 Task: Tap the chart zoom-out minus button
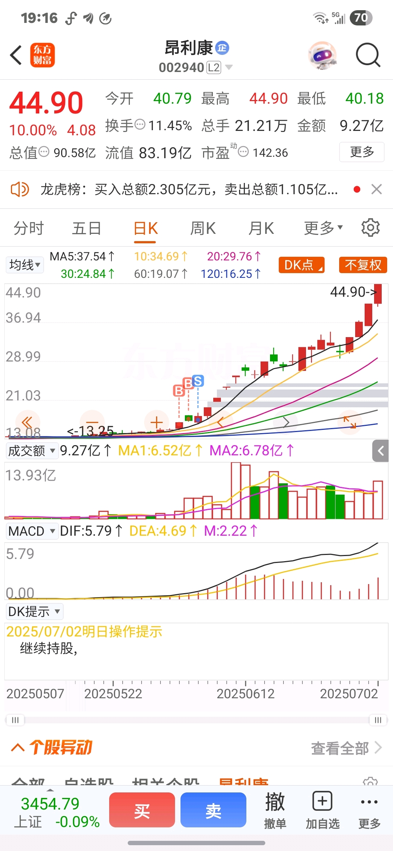(92, 422)
